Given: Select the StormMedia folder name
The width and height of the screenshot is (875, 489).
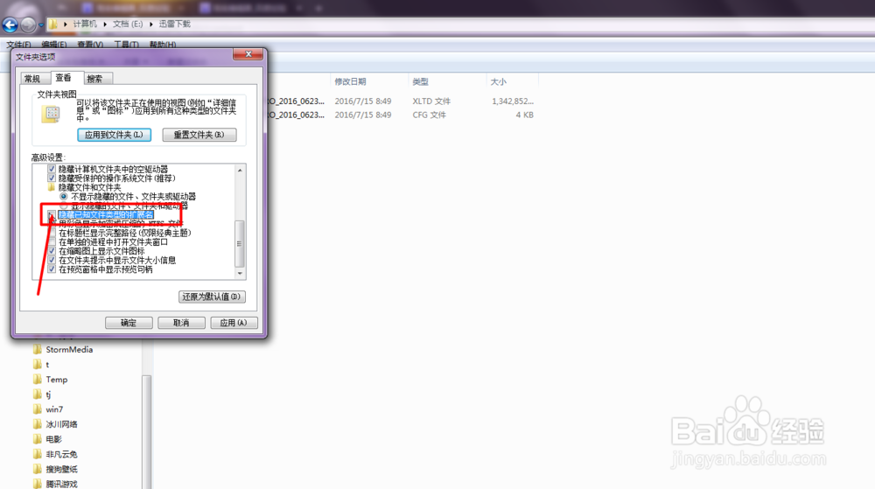Looking at the screenshot, I should [x=69, y=350].
